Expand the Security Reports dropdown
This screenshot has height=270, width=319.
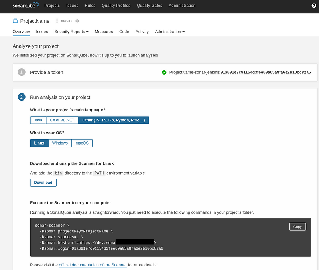[x=71, y=32]
